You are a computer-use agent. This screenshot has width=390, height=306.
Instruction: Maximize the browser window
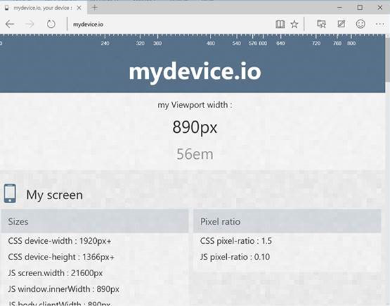click(x=359, y=8)
